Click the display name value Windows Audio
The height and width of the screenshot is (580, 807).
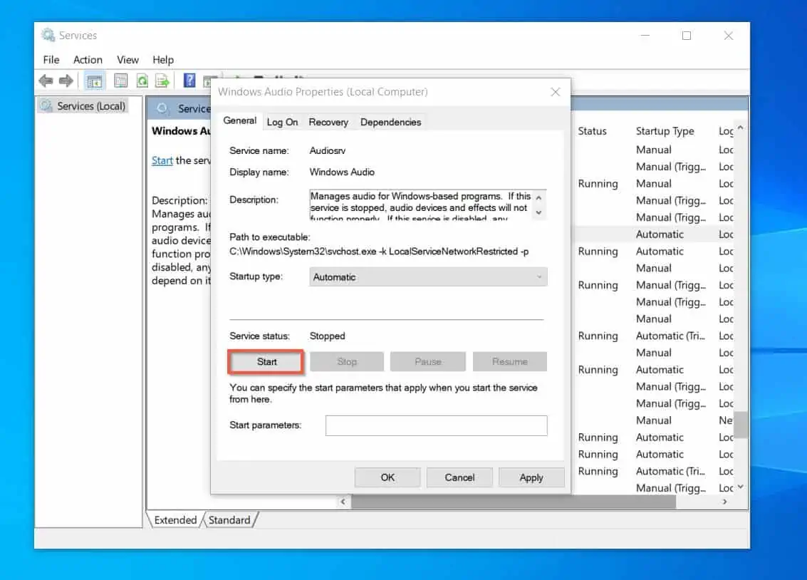point(342,172)
